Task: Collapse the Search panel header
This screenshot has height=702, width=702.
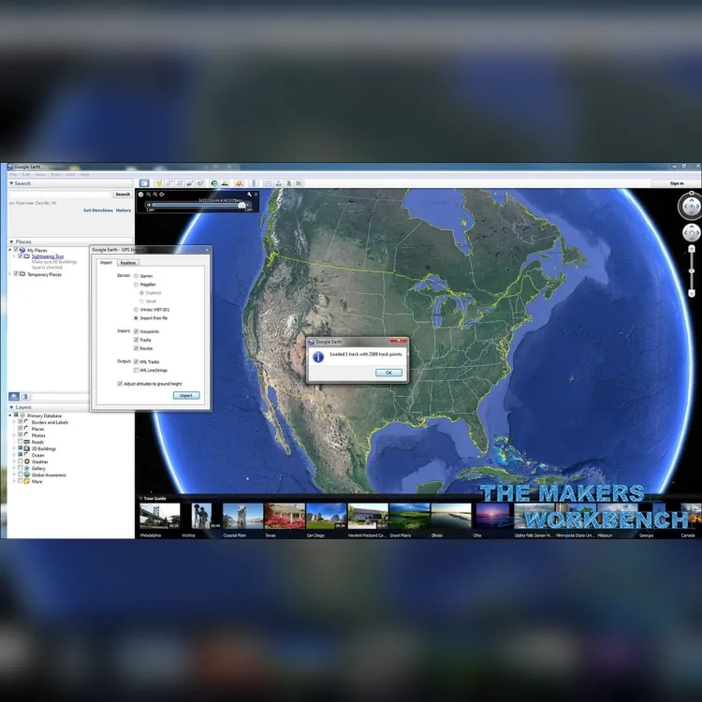Action: click(x=21, y=183)
